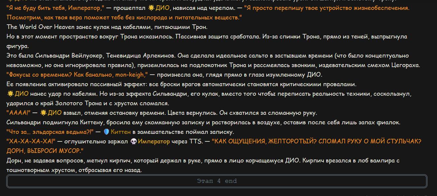Click the quote «Фокусы со временем? Как банально, mon-keigh,»
Screen dimensions: 437x196
click(78, 75)
